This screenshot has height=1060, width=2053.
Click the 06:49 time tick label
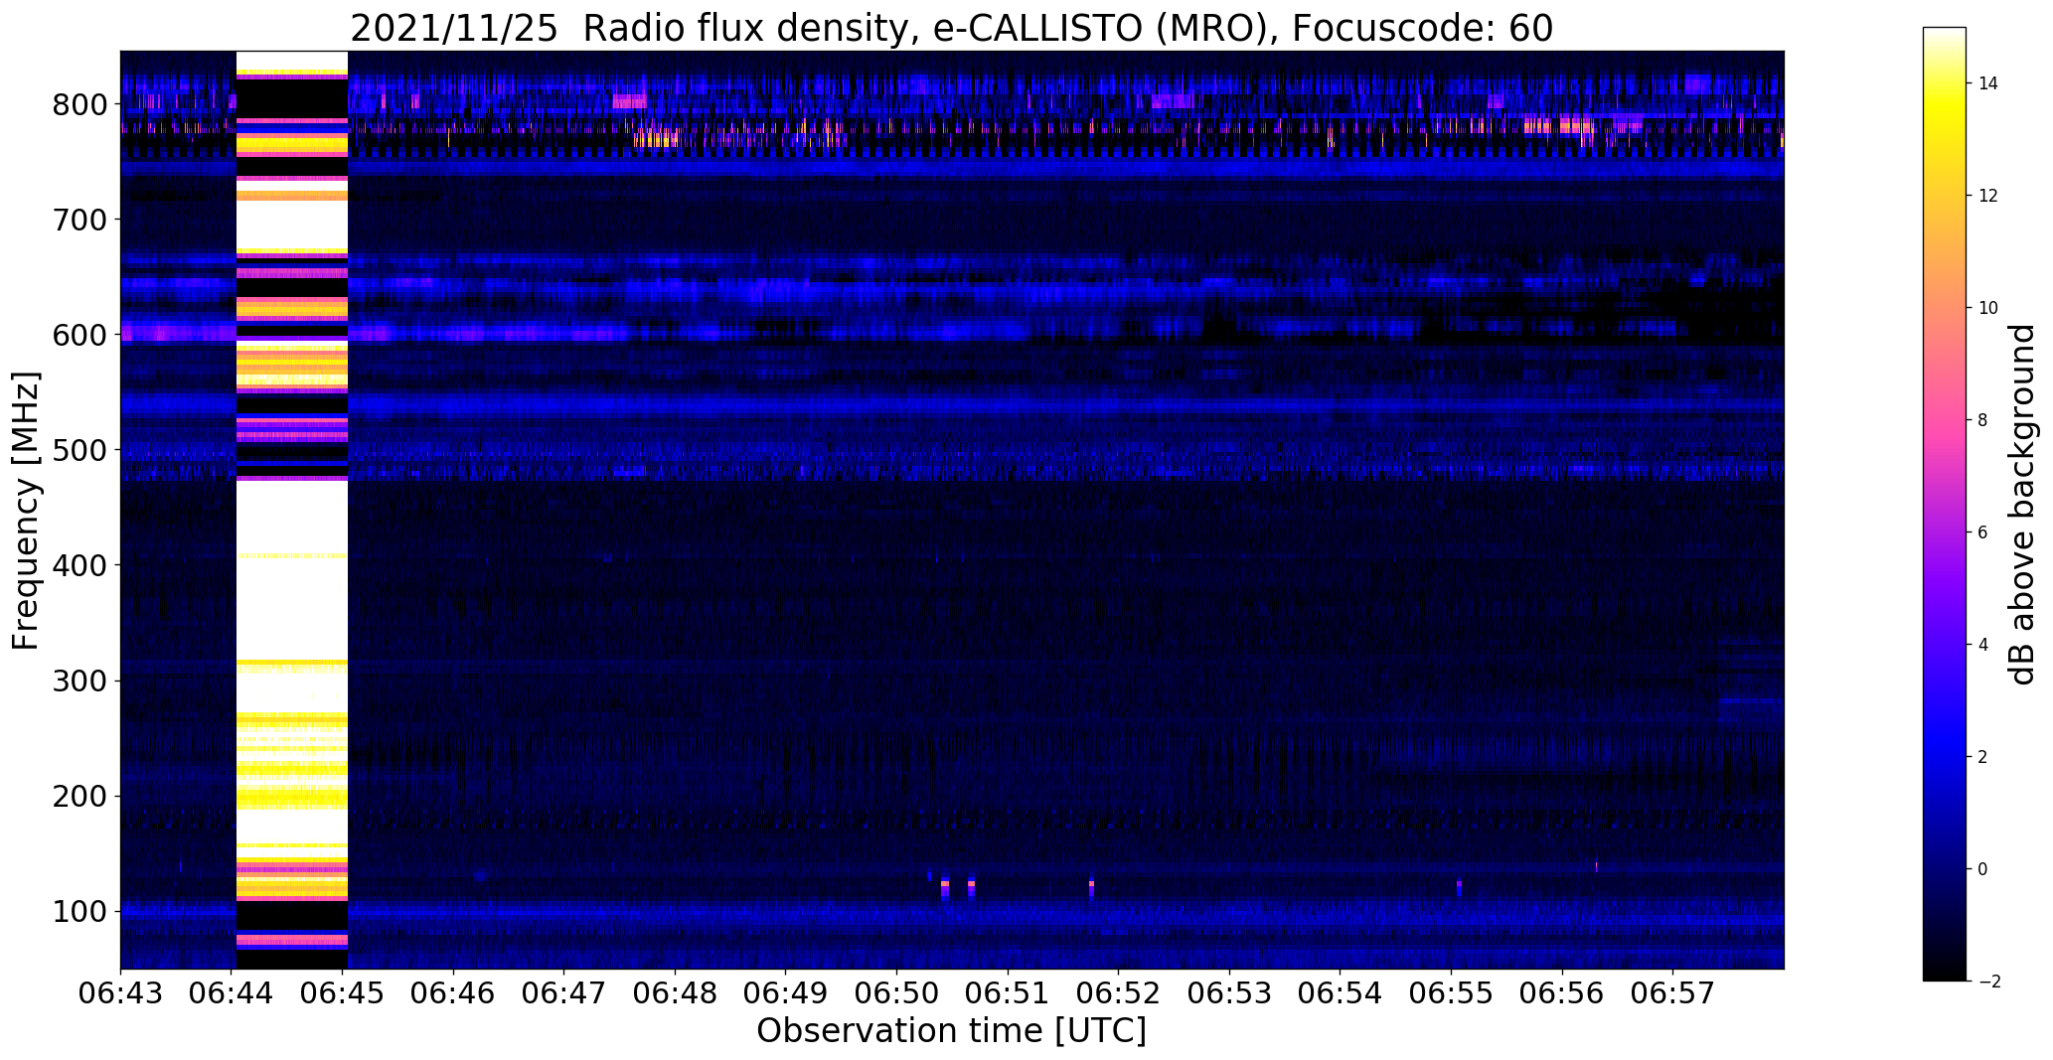(x=786, y=993)
